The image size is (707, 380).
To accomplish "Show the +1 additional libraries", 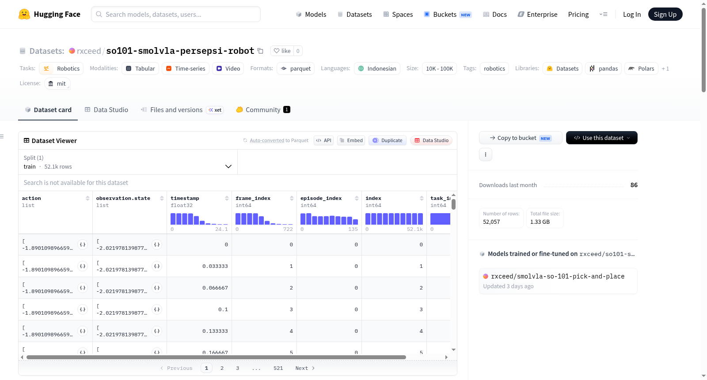I will point(665,69).
